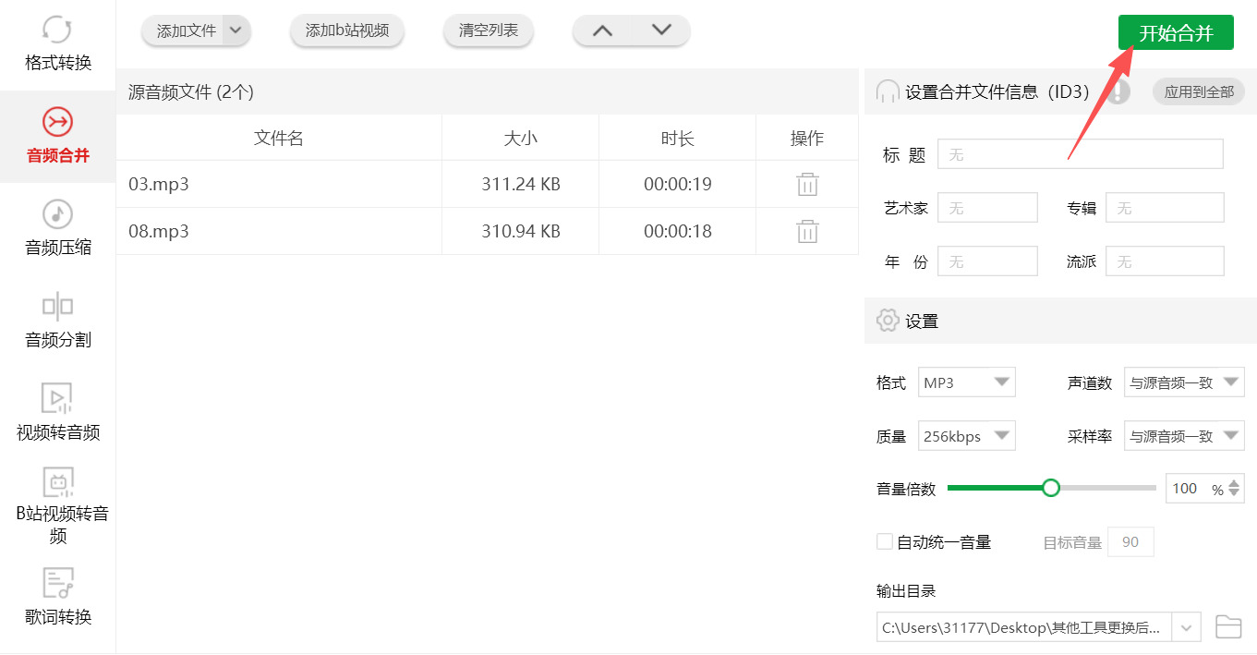Expand the 输出目录 path dropdown

click(x=1187, y=627)
